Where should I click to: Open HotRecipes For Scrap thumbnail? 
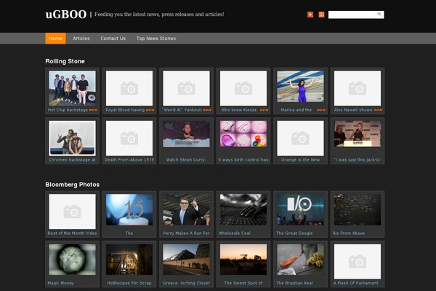pos(129,260)
